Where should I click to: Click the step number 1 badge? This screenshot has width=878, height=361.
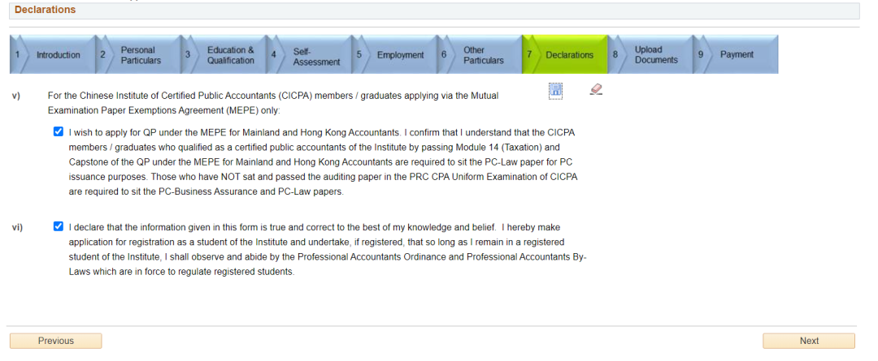pos(17,55)
